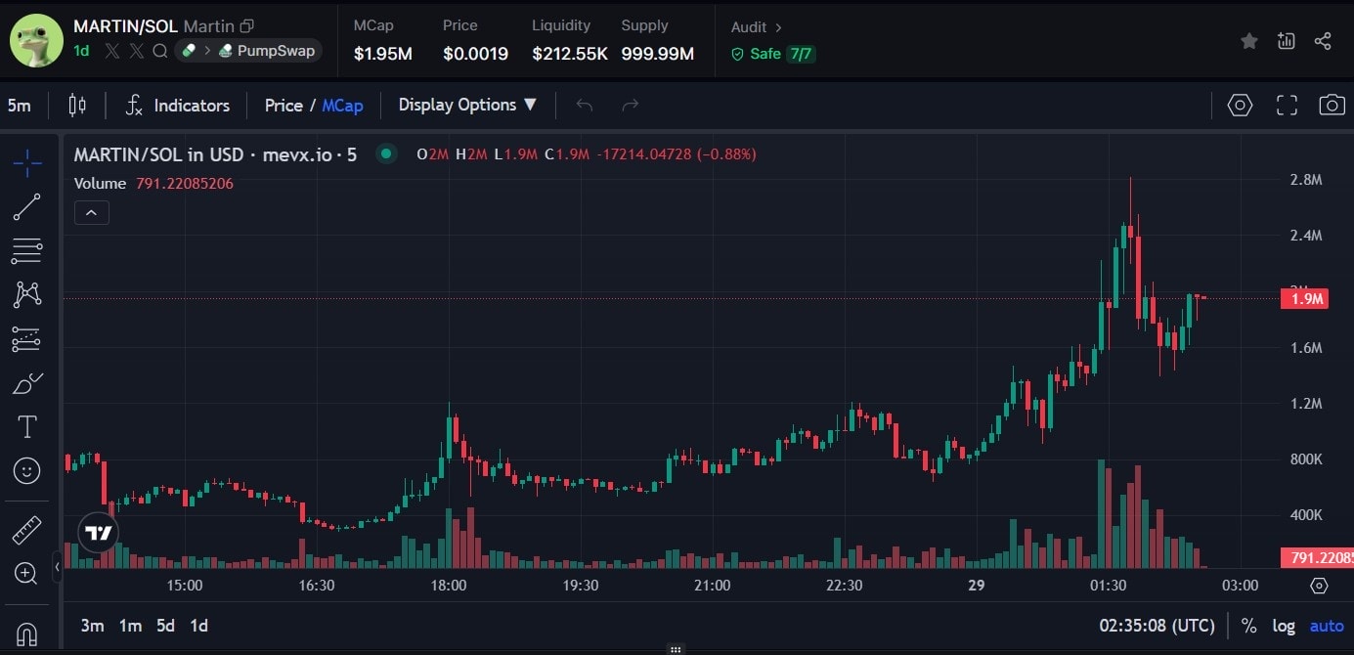The image size is (1354, 655).
Task: Undo the last chart action
Action: [585, 105]
